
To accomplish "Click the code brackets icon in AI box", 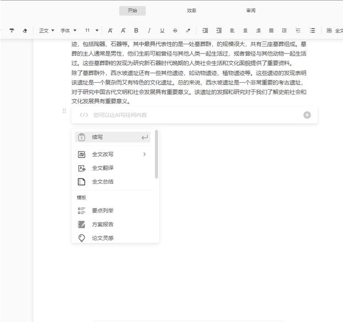I will [84, 115].
